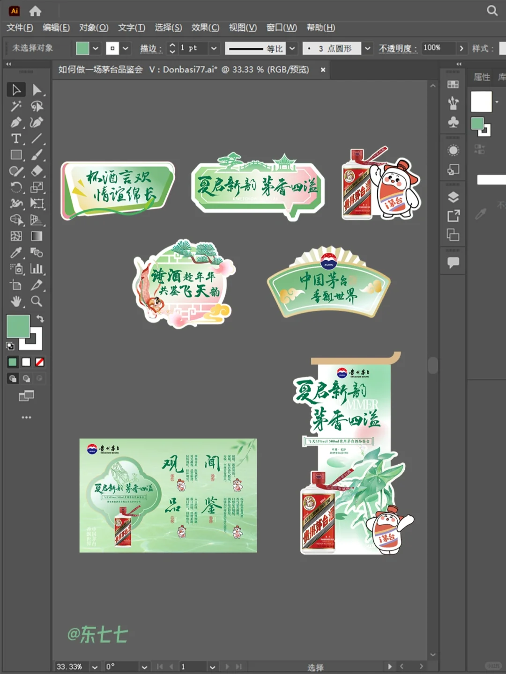The width and height of the screenshot is (506, 674).
Task: Select the Shape Builder tool
Action: tap(16, 220)
